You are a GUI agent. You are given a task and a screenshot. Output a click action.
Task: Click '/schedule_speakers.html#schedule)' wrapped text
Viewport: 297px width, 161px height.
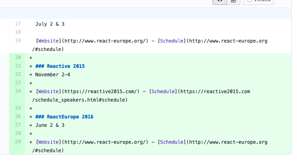pos(80,100)
